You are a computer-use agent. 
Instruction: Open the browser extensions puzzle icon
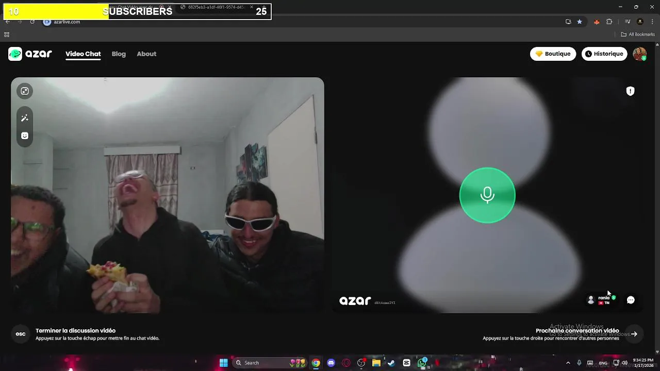(x=609, y=22)
